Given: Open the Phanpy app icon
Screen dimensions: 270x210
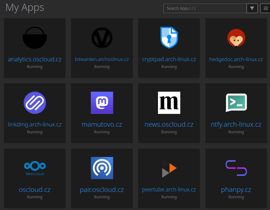Looking at the screenshot, I should pyautogui.click(x=236, y=168).
